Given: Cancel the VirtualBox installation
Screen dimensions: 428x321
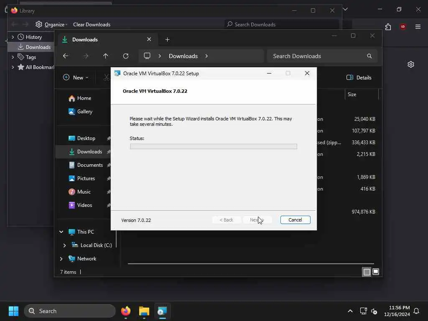Looking at the screenshot, I should (295, 220).
